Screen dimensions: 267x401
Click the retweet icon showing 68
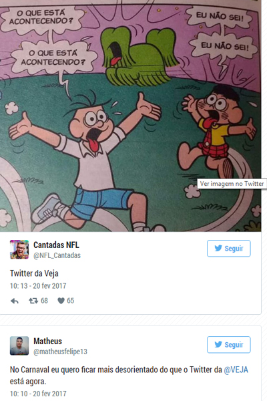click(33, 301)
